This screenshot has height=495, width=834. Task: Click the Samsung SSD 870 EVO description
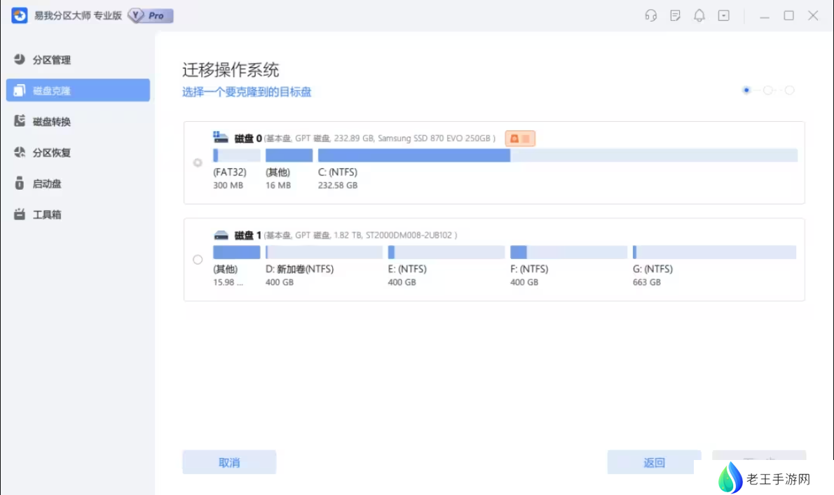point(380,138)
